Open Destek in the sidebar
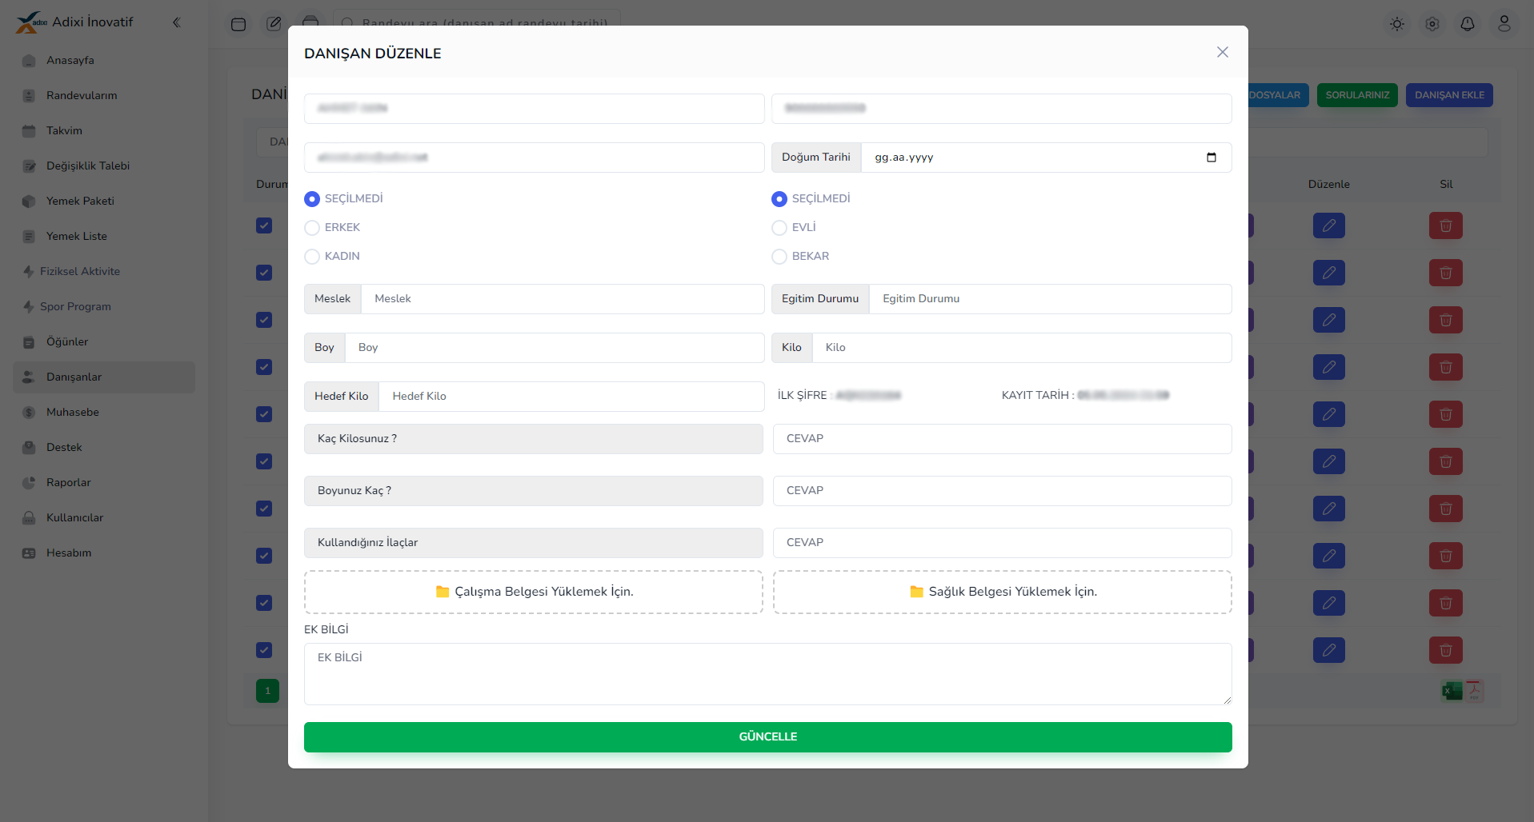 tap(104, 448)
